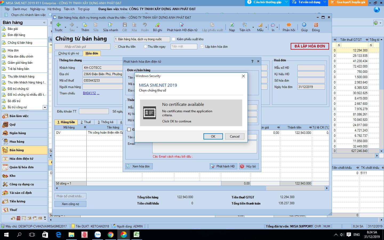Open the Tiện ích toolbar icon
Image resolution: width=384 pixels, height=240 pixels.
click(x=245, y=27)
